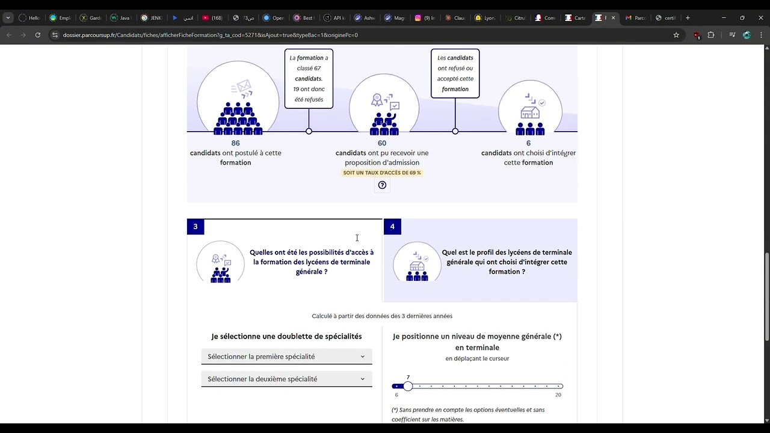Open the tab search chevron button
The image size is (770, 433).
[8, 18]
